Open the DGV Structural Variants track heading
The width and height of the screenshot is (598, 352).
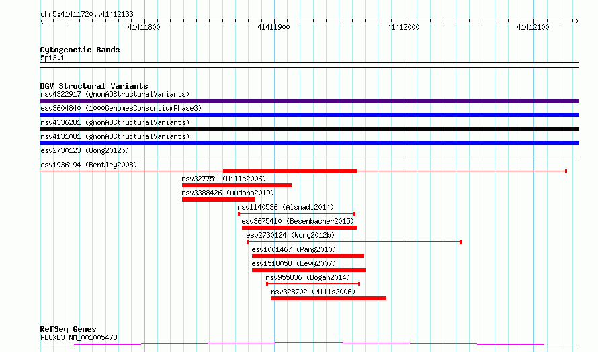point(94,86)
